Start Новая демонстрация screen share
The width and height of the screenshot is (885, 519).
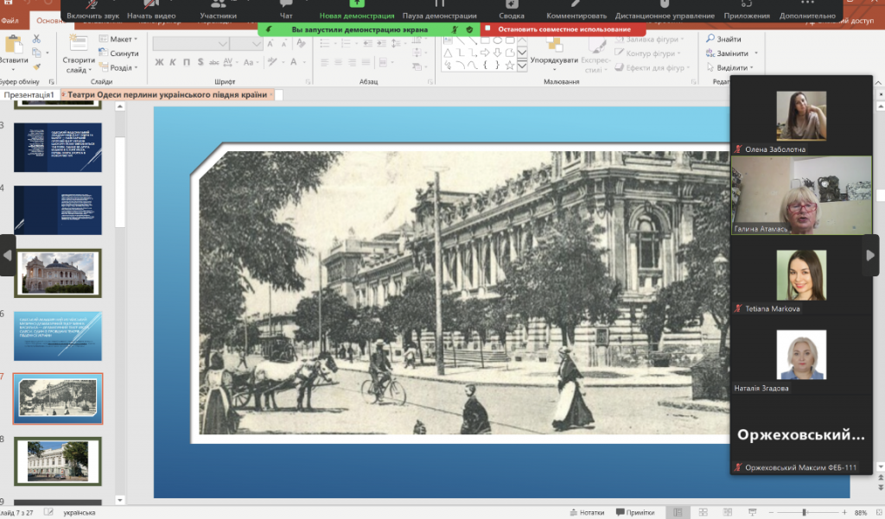pyautogui.click(x=357, y=10)
